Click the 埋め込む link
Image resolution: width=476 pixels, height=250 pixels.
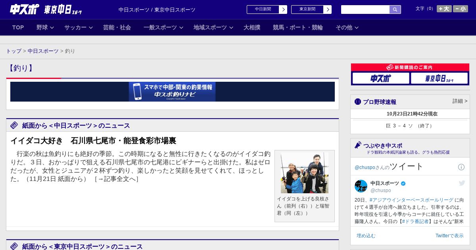point(366,236)
